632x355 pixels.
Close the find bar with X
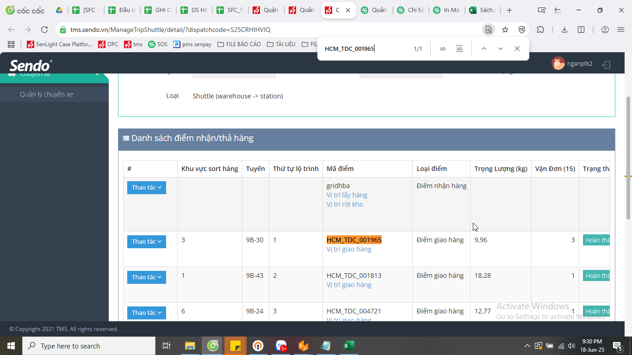517,49
